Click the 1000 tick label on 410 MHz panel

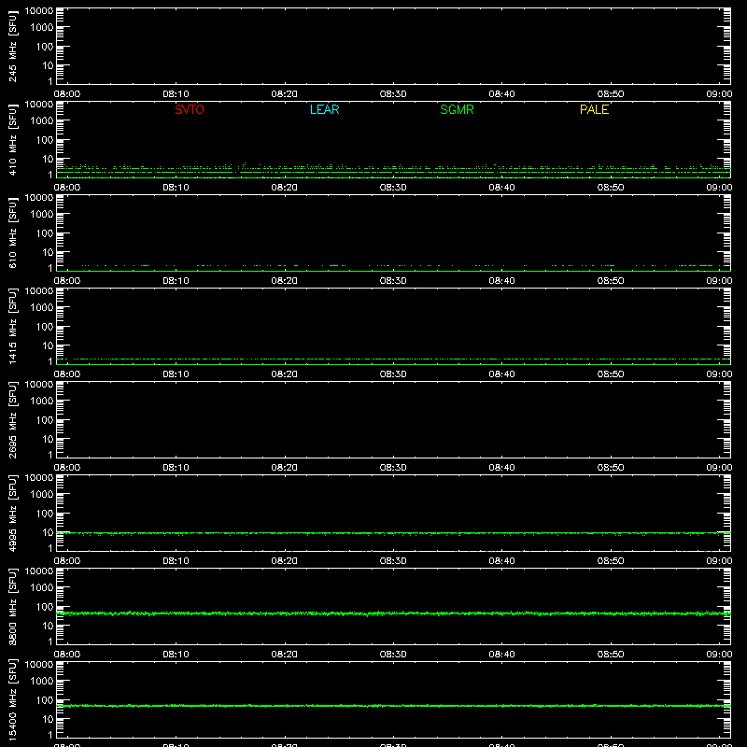click(42, 121)
